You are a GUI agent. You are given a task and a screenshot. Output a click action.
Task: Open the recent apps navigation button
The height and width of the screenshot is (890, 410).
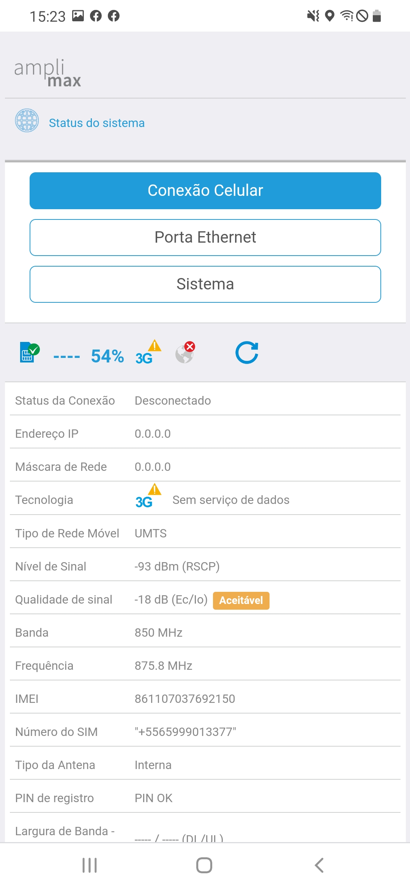pyautogui.click(x=90, y=865)
